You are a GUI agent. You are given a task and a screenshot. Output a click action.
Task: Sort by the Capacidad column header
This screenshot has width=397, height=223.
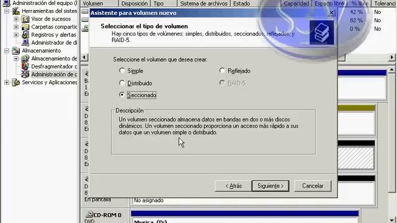pos(297,4)
